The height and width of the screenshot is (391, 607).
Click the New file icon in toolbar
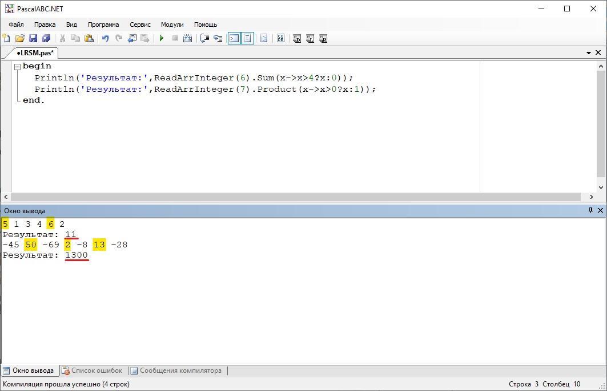pos(7,38)
